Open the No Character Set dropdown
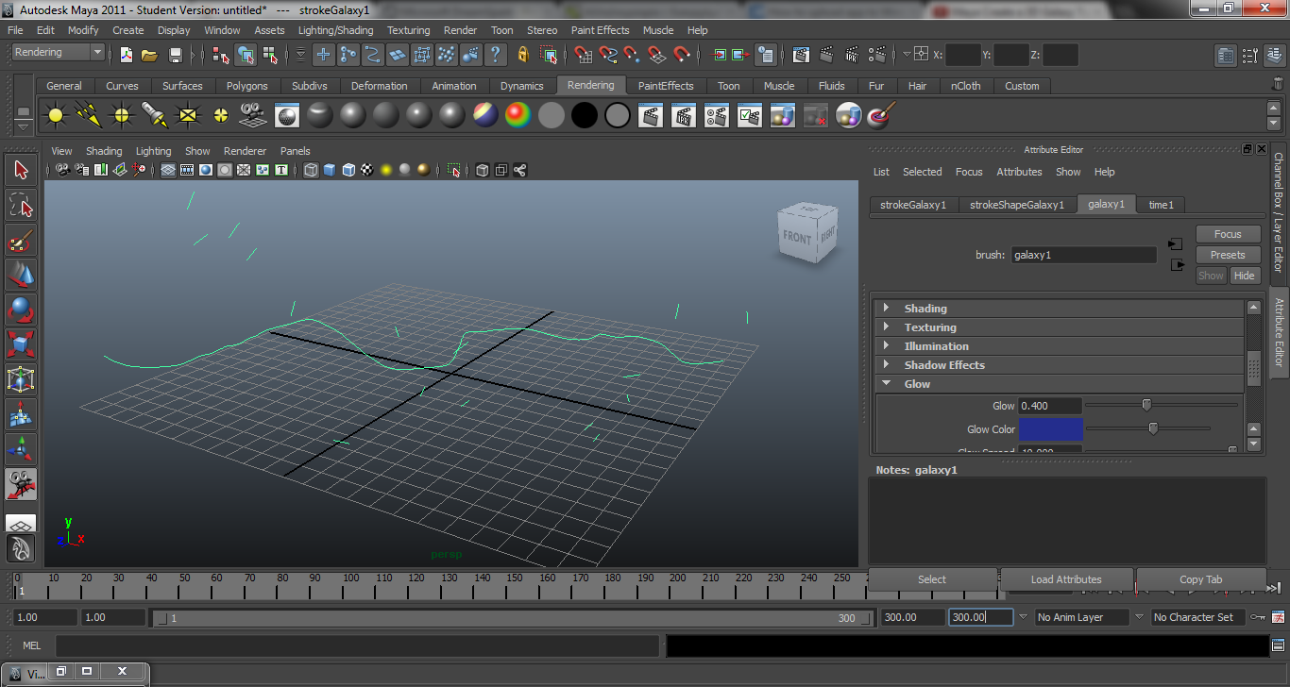Screen dimensions: 1290x687 (1197, 617)
